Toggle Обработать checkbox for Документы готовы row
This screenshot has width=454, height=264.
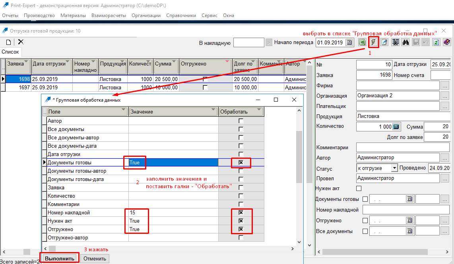[241, 163]
